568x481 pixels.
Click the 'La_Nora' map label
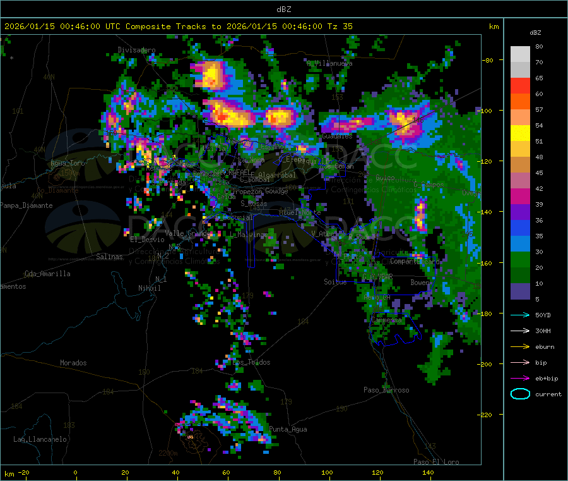coord(251,160)
